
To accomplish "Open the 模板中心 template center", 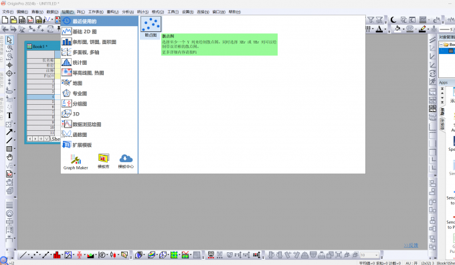I will pyautogui.click(x=126, y=161).
